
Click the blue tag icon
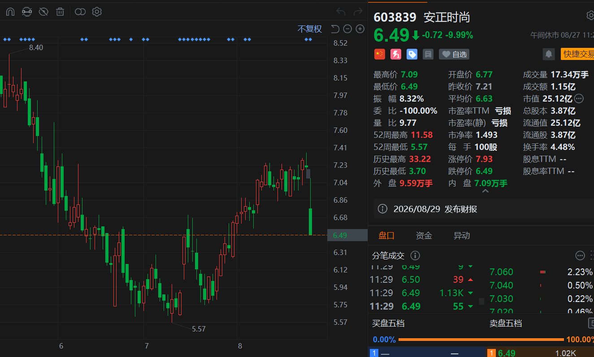[412, 55]
